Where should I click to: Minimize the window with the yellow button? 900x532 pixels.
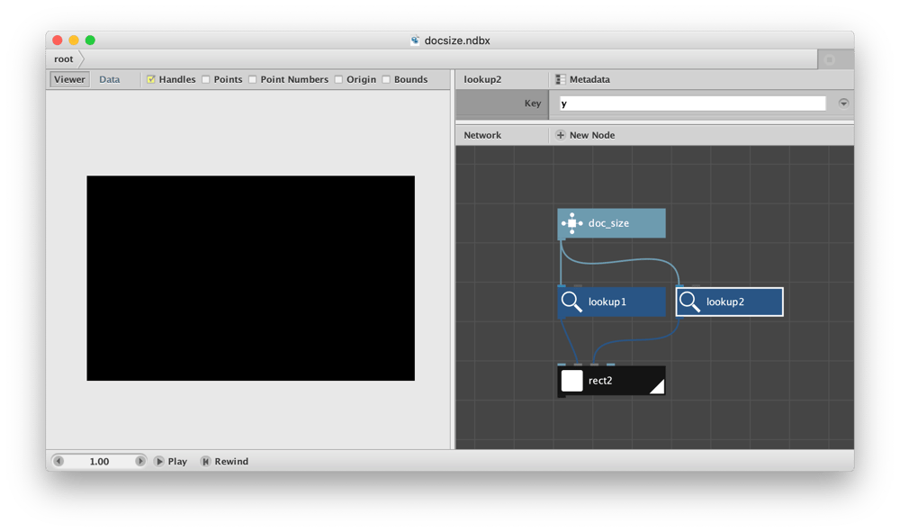(74, 41)
